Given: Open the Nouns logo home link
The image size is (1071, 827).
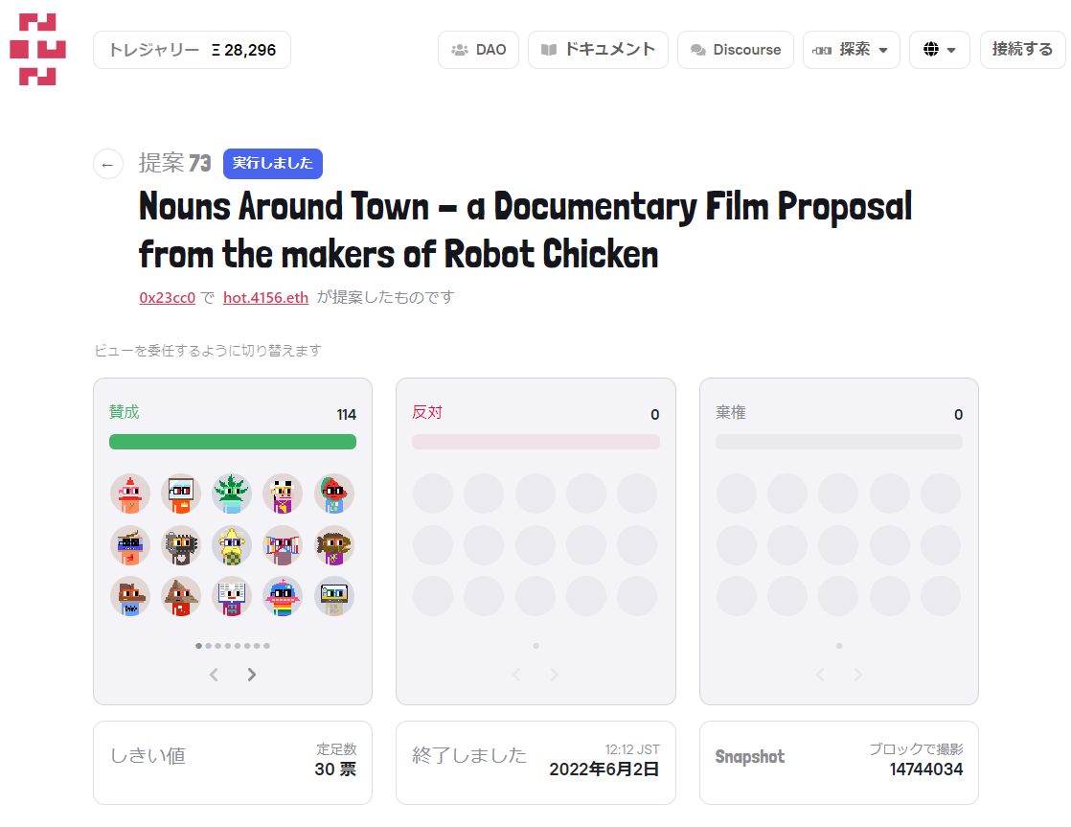Looking at the screenshot, I should point(37,49).
